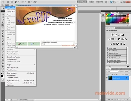Toggle the 'No cargue las fuentes' checkbox
The image size is (131, 101).
pos(58,18)
